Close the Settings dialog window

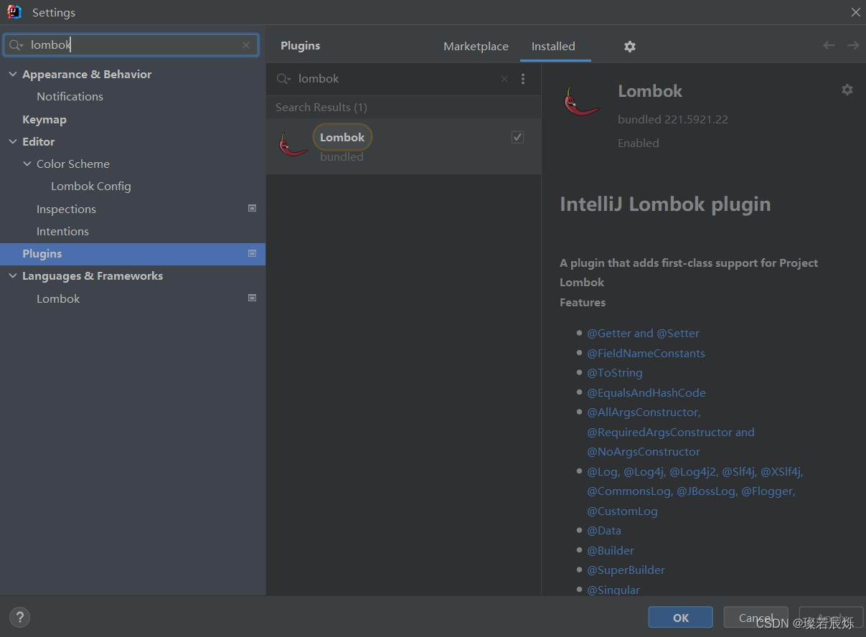point(855,12)
